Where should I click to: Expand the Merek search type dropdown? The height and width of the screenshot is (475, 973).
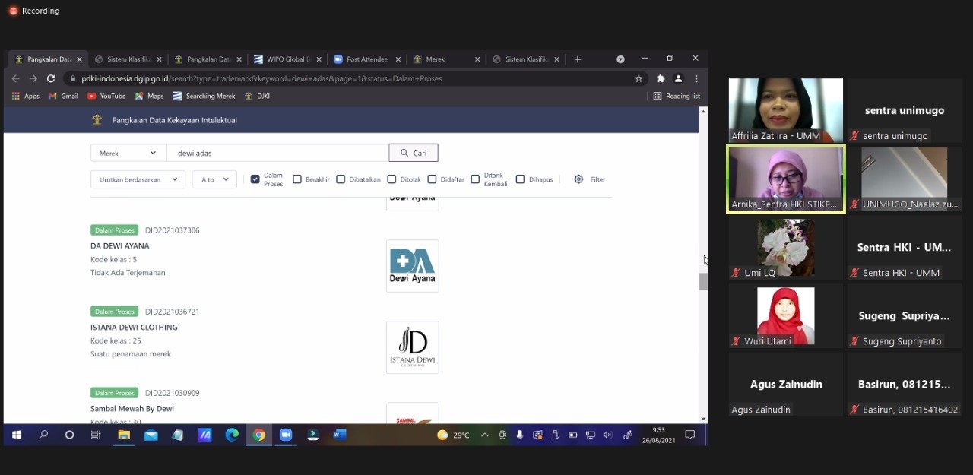click(x=128, y=153)
